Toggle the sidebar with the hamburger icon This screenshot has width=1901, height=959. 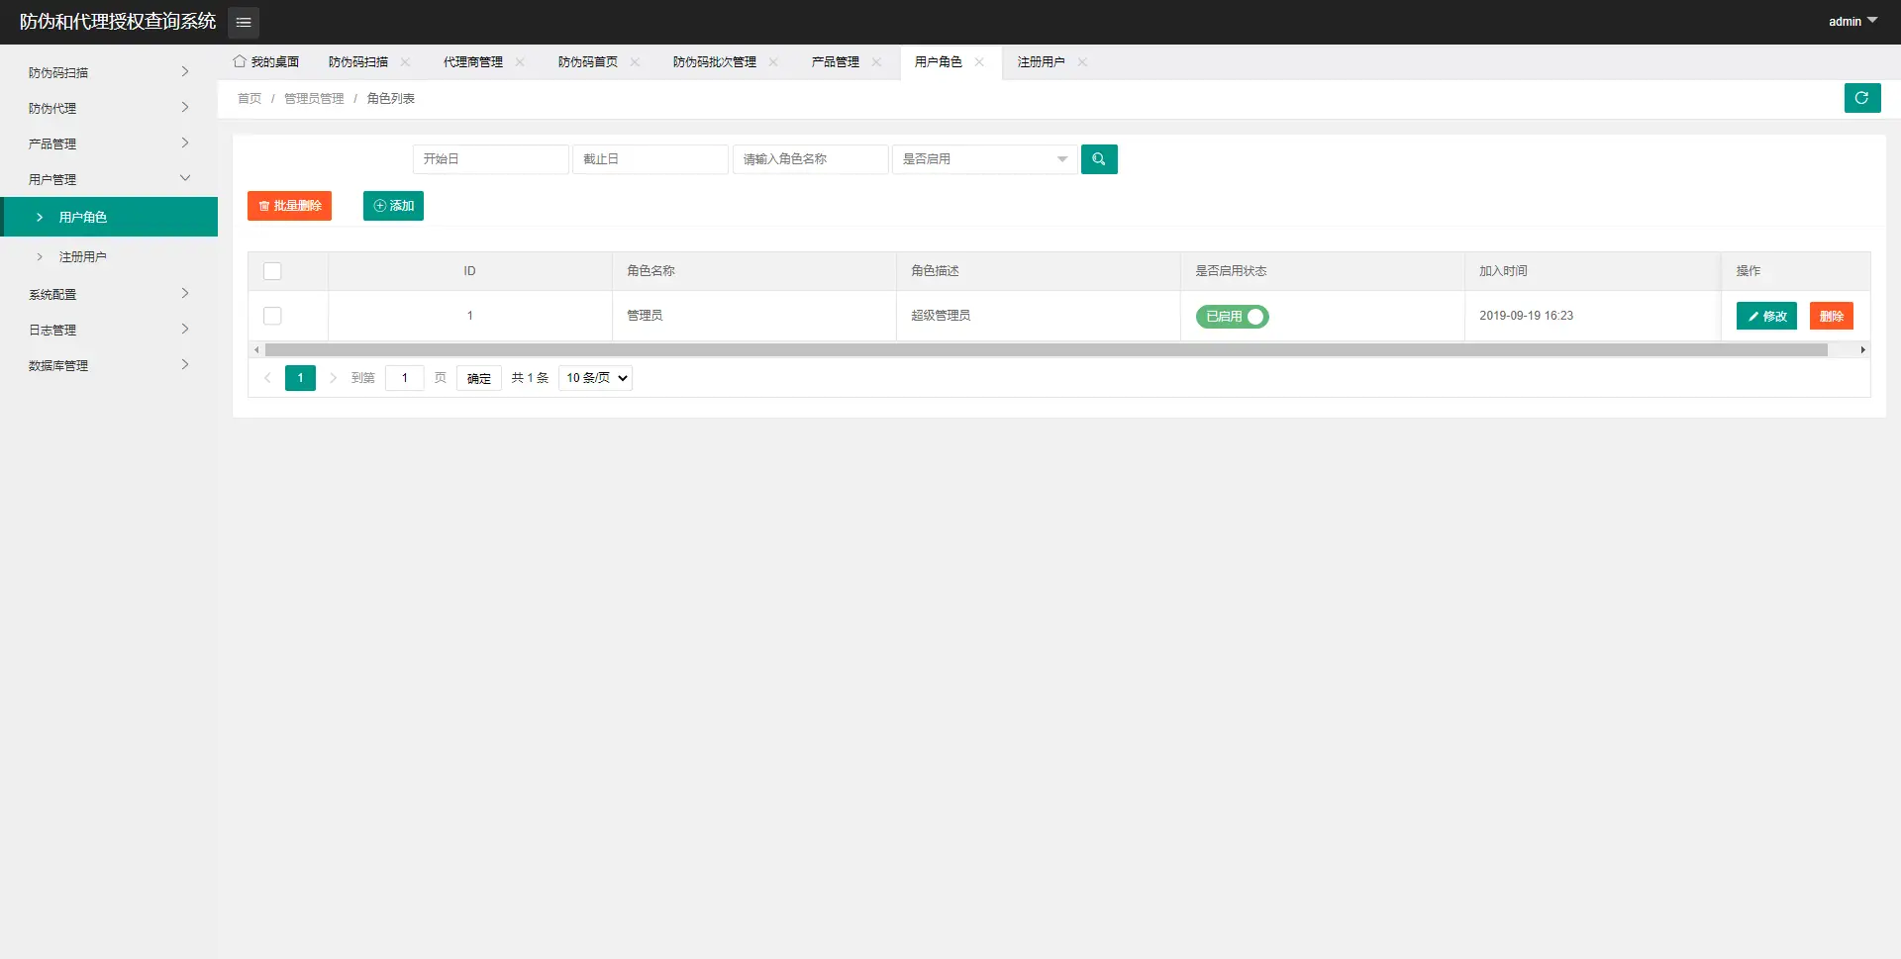(244, 22)
